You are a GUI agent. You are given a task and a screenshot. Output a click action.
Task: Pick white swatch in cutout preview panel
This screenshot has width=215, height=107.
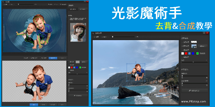69,67
